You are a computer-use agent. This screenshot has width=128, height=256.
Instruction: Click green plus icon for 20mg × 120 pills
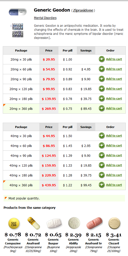tap(102, 89)
